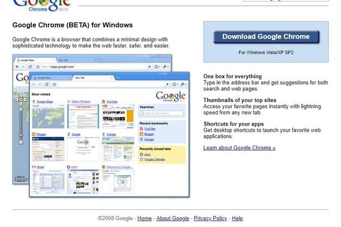The width and height of the screenshot is (341, 227).
Task: Close the New Tab tab in the front window
Action: click(x=111, y=78)
